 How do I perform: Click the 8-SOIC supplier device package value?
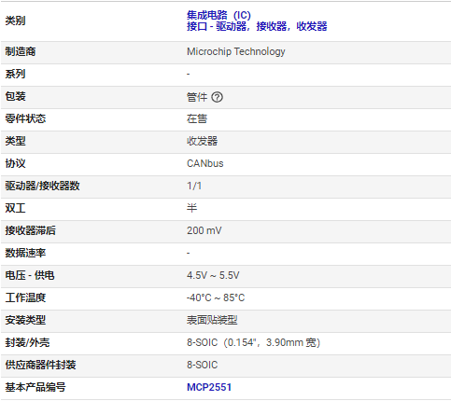[202, 365]
